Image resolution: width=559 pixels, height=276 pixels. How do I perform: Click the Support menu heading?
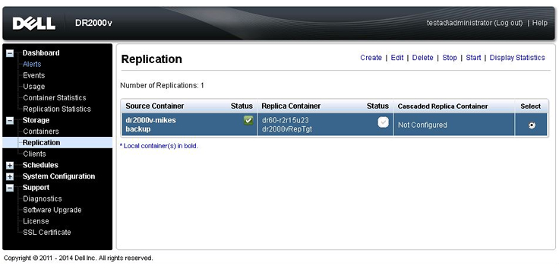pos(36,188)
